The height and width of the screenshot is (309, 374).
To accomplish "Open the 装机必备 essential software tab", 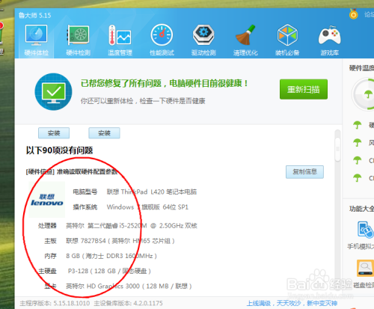I will pyautogui.click(x=287, y=40).
